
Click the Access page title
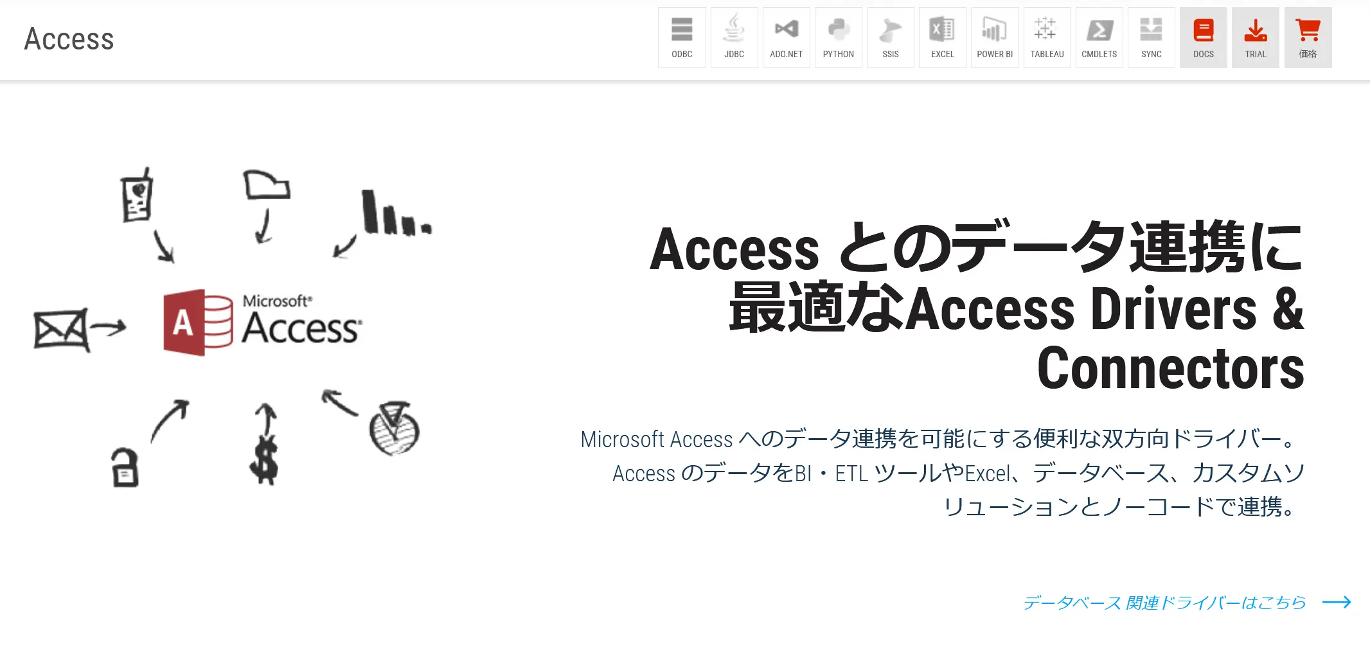pos(69,39)
